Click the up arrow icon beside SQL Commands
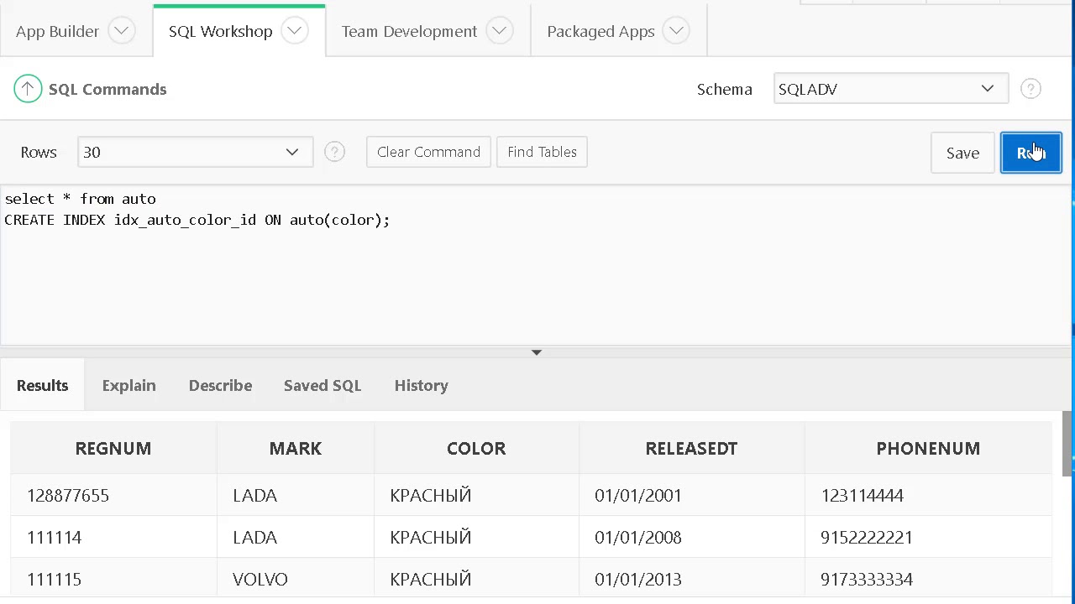The height and width of the screenshot is (604, 1075). pos(28,89)
